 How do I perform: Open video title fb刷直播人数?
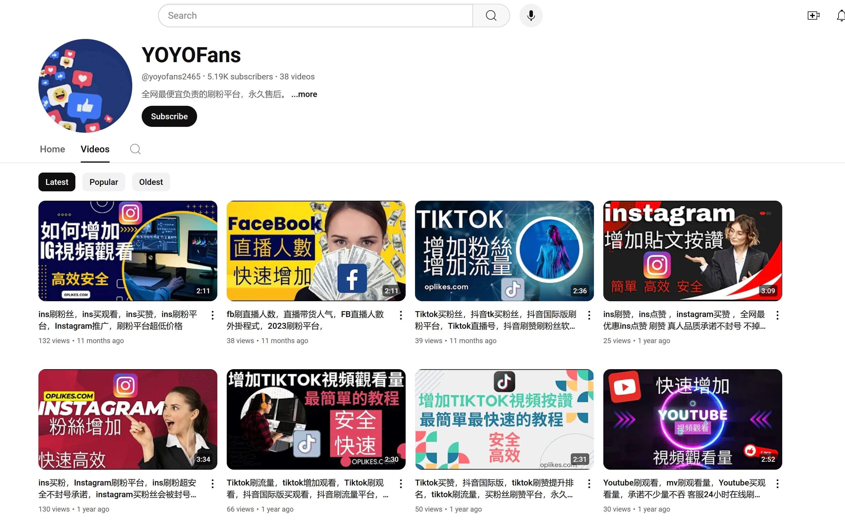(x=305, y=320)
